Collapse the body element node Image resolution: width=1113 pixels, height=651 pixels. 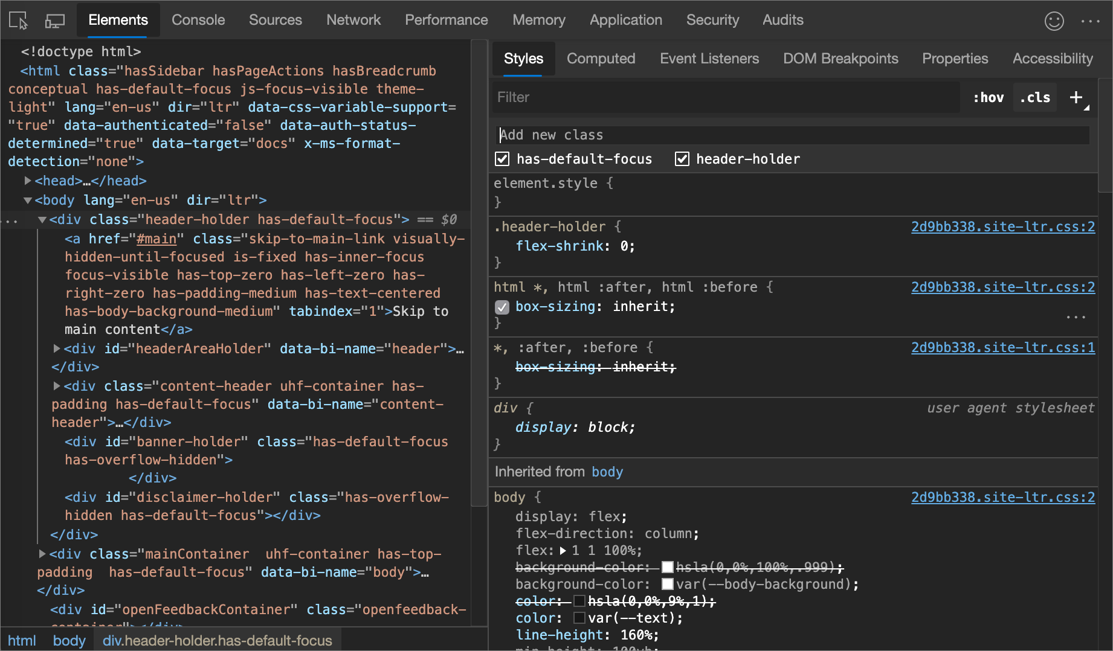[x=28, y=200]
